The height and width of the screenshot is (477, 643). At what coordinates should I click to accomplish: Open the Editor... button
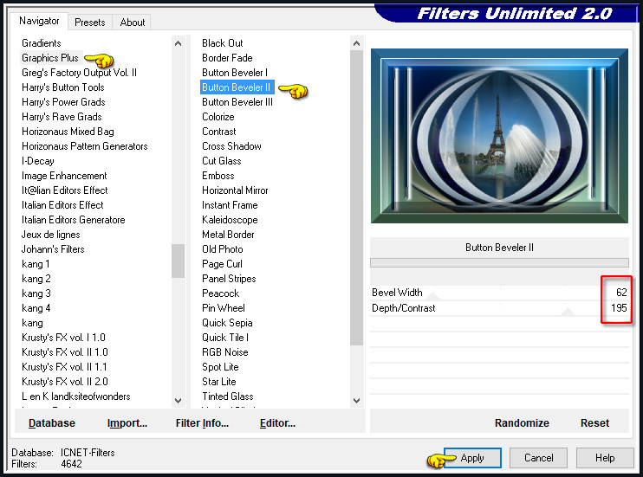tap(277, 423)
